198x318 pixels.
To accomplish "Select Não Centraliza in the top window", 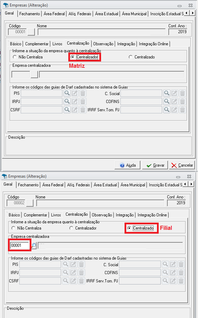I will coord(28,57).
